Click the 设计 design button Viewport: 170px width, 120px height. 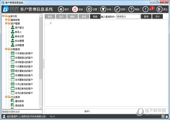157,16
